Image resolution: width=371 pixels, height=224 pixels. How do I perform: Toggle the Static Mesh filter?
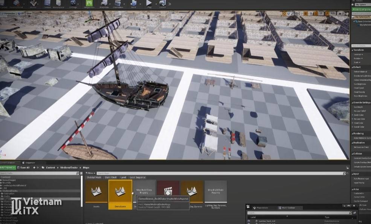click(110, 177)
